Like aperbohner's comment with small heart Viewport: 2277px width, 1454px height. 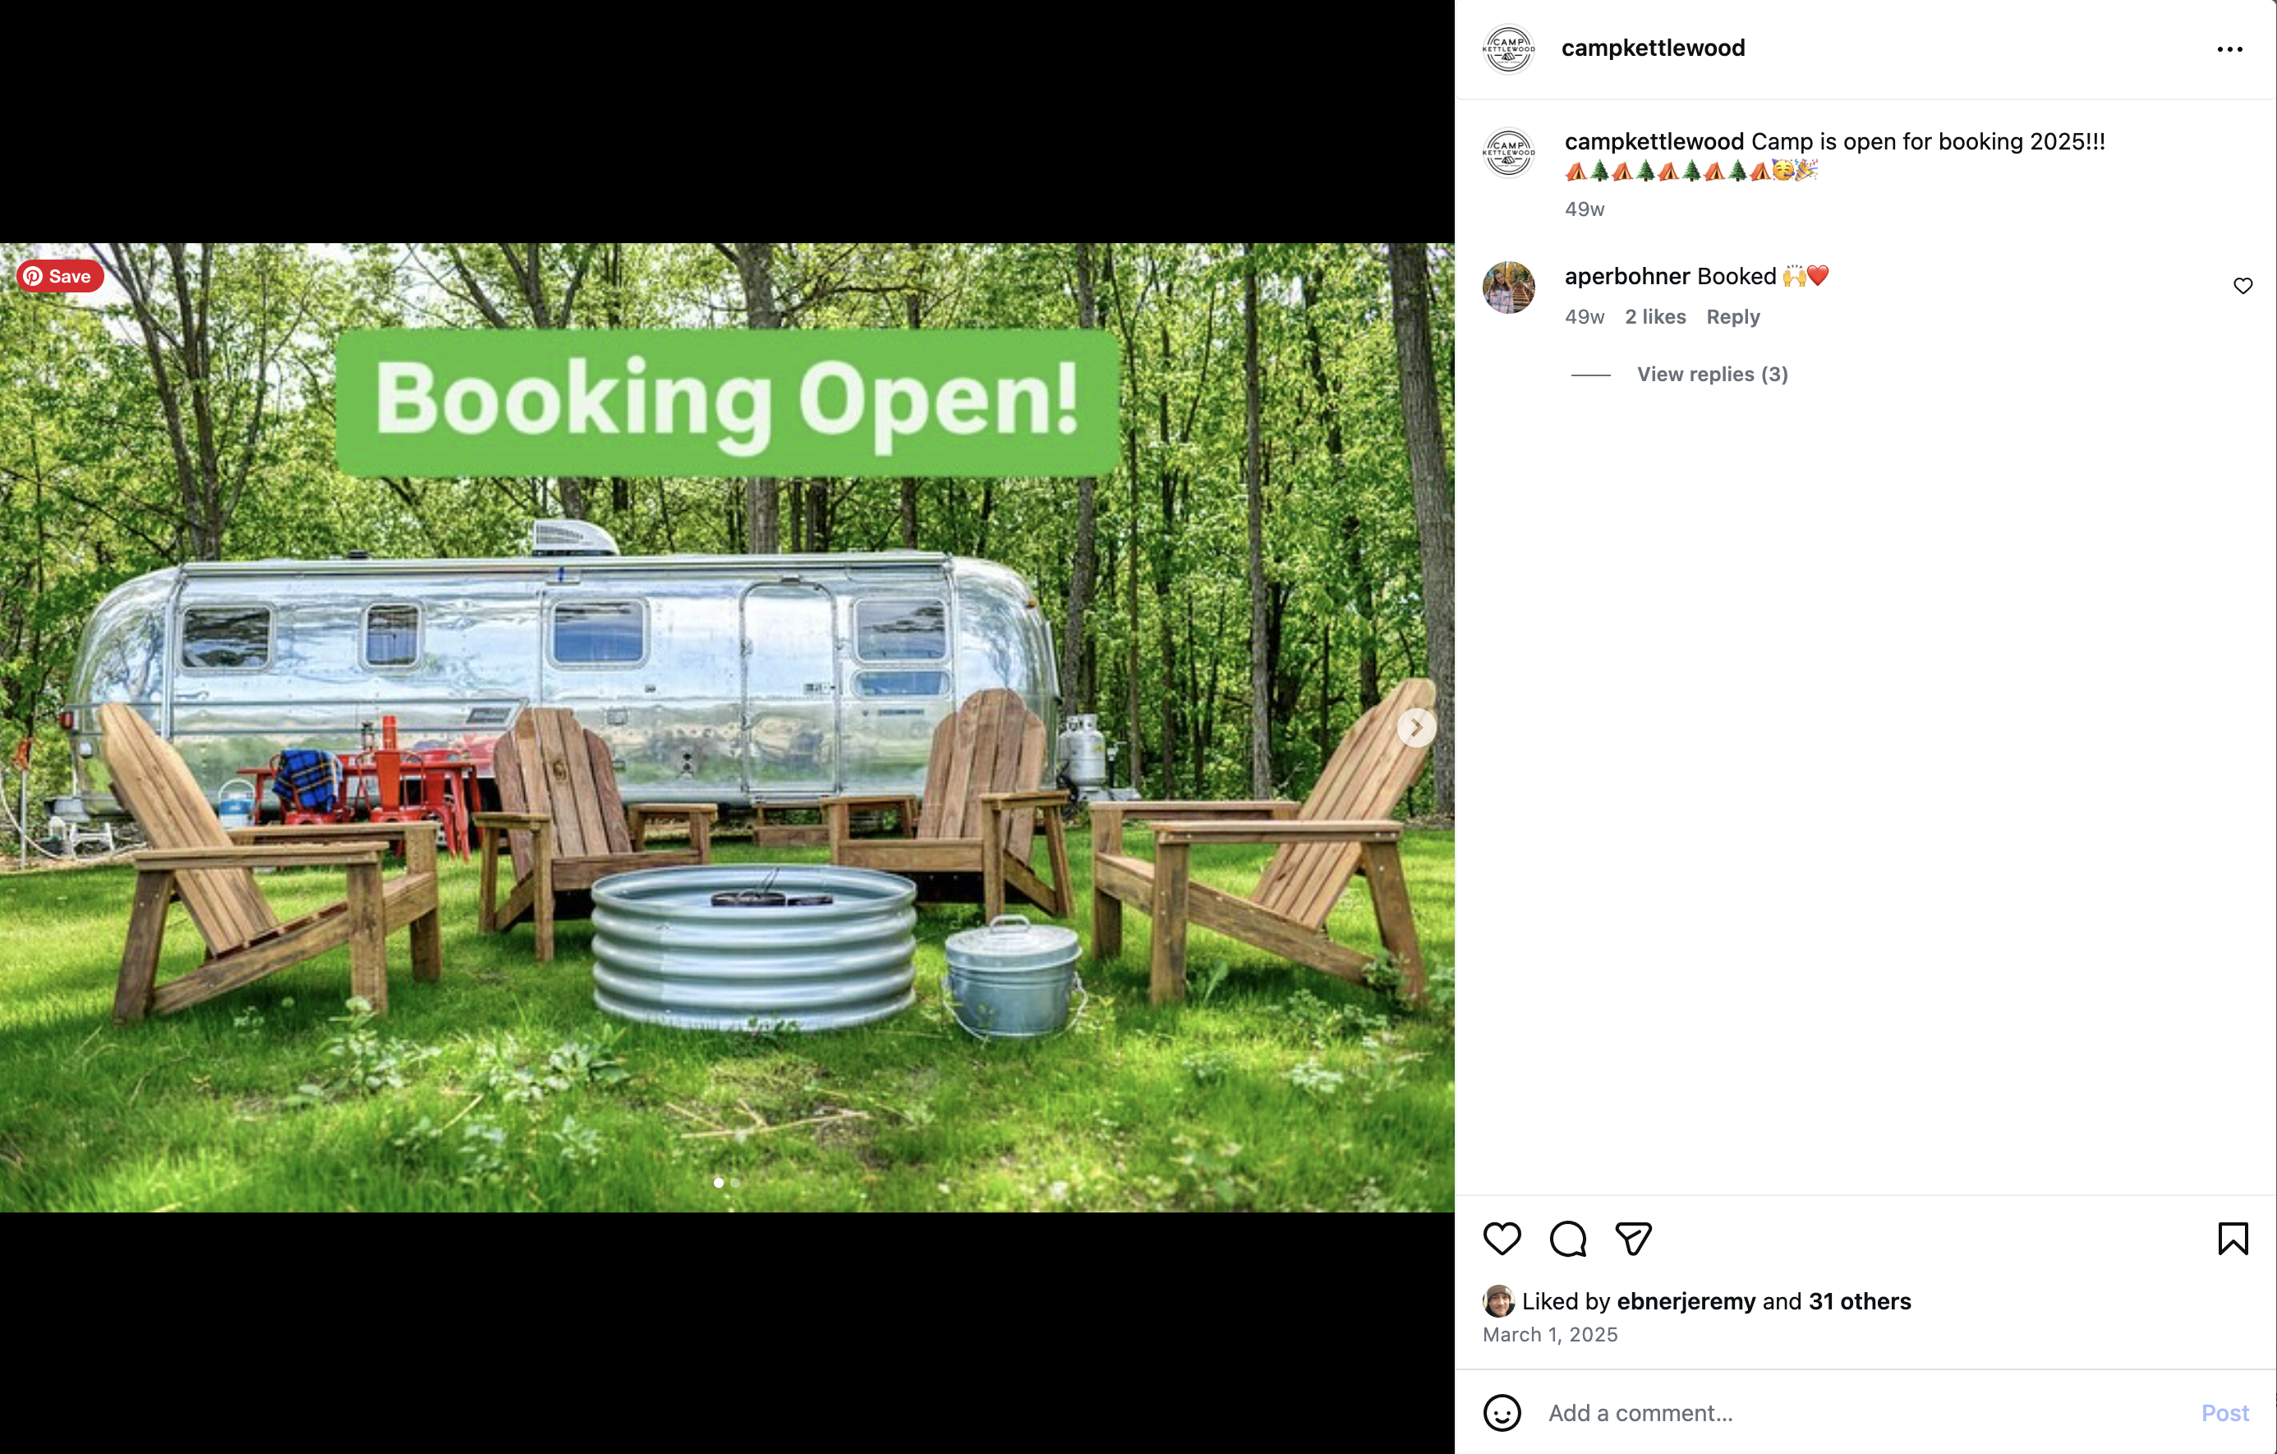click(2243, 286)
